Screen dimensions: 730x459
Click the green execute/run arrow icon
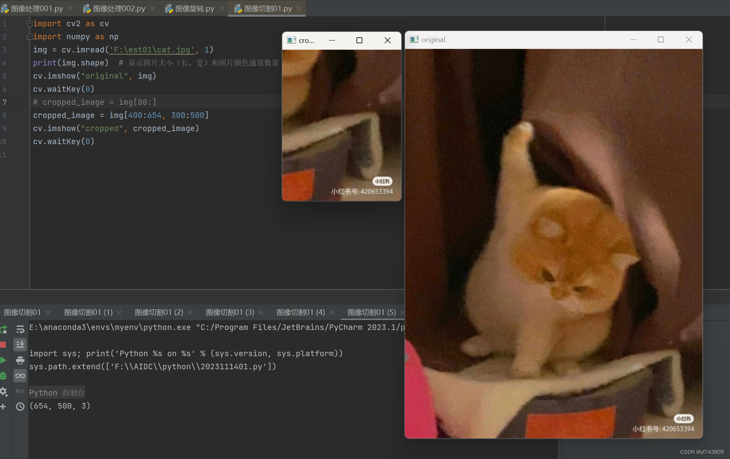click(x=3, y=360)
